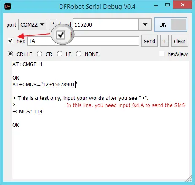The width and height of the screenshot is (195, 185).
Task: Select the LF line ending option
Action: click(x=60, y=54)
